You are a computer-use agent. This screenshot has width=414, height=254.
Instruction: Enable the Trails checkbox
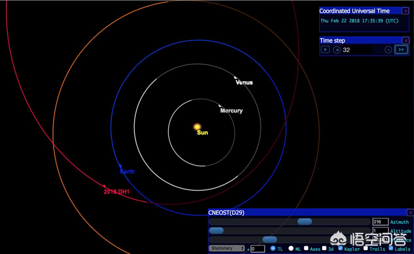tap(366, 248)
